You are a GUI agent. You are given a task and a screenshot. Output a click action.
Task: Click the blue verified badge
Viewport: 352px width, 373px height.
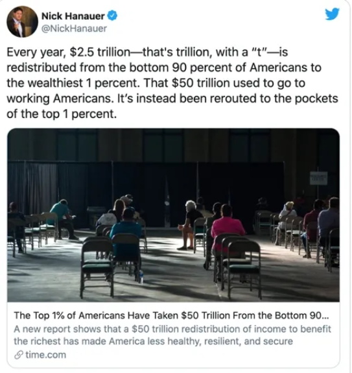[x=112, y=16]
